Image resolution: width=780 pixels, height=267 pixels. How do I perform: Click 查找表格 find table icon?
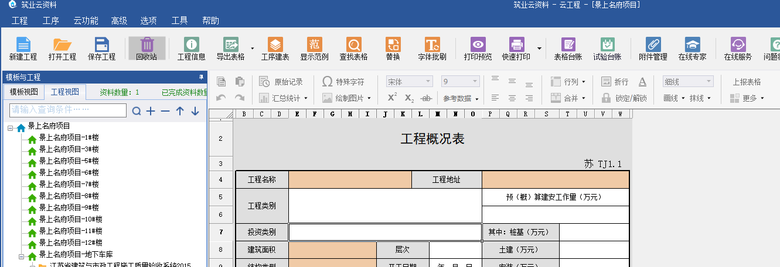coord(354,49)
